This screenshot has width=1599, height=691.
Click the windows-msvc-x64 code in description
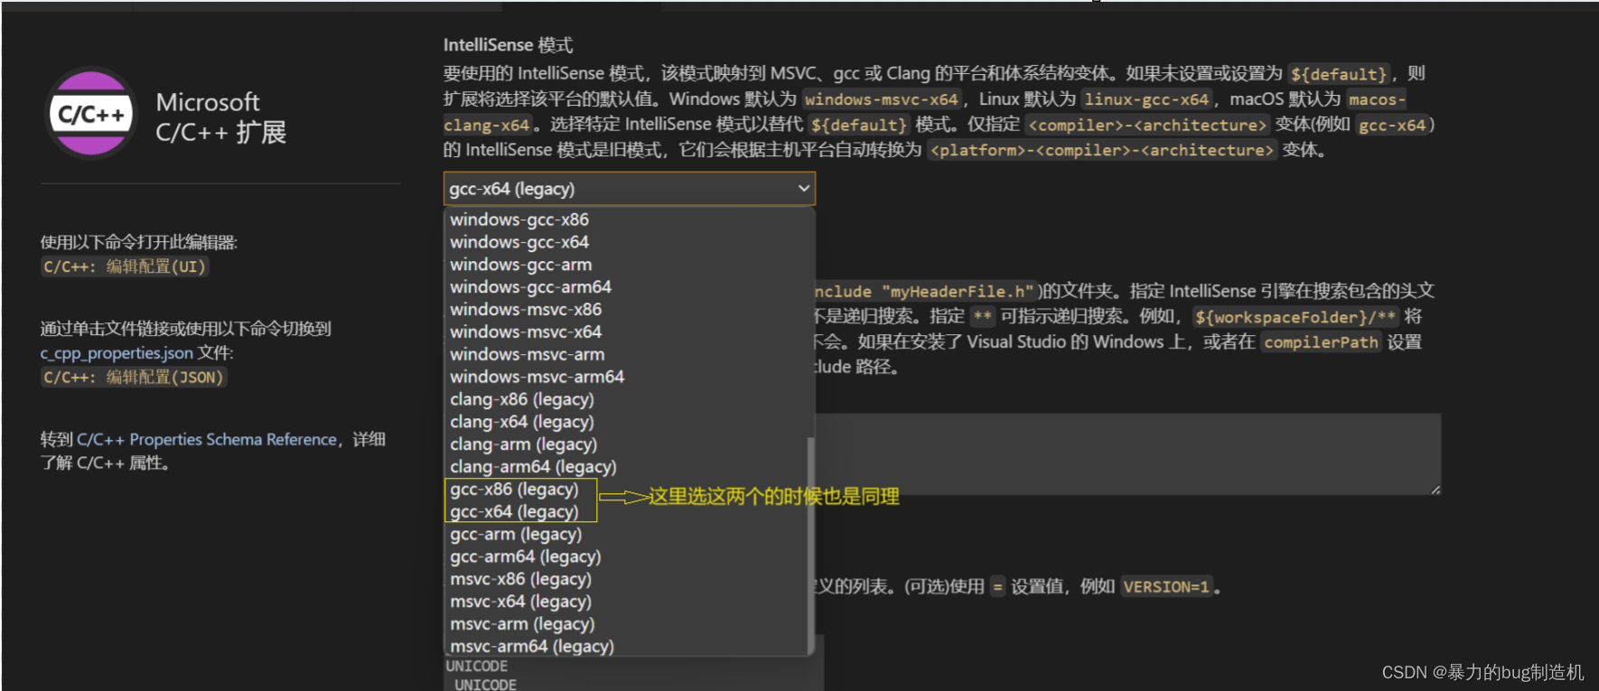pos(881,99)
